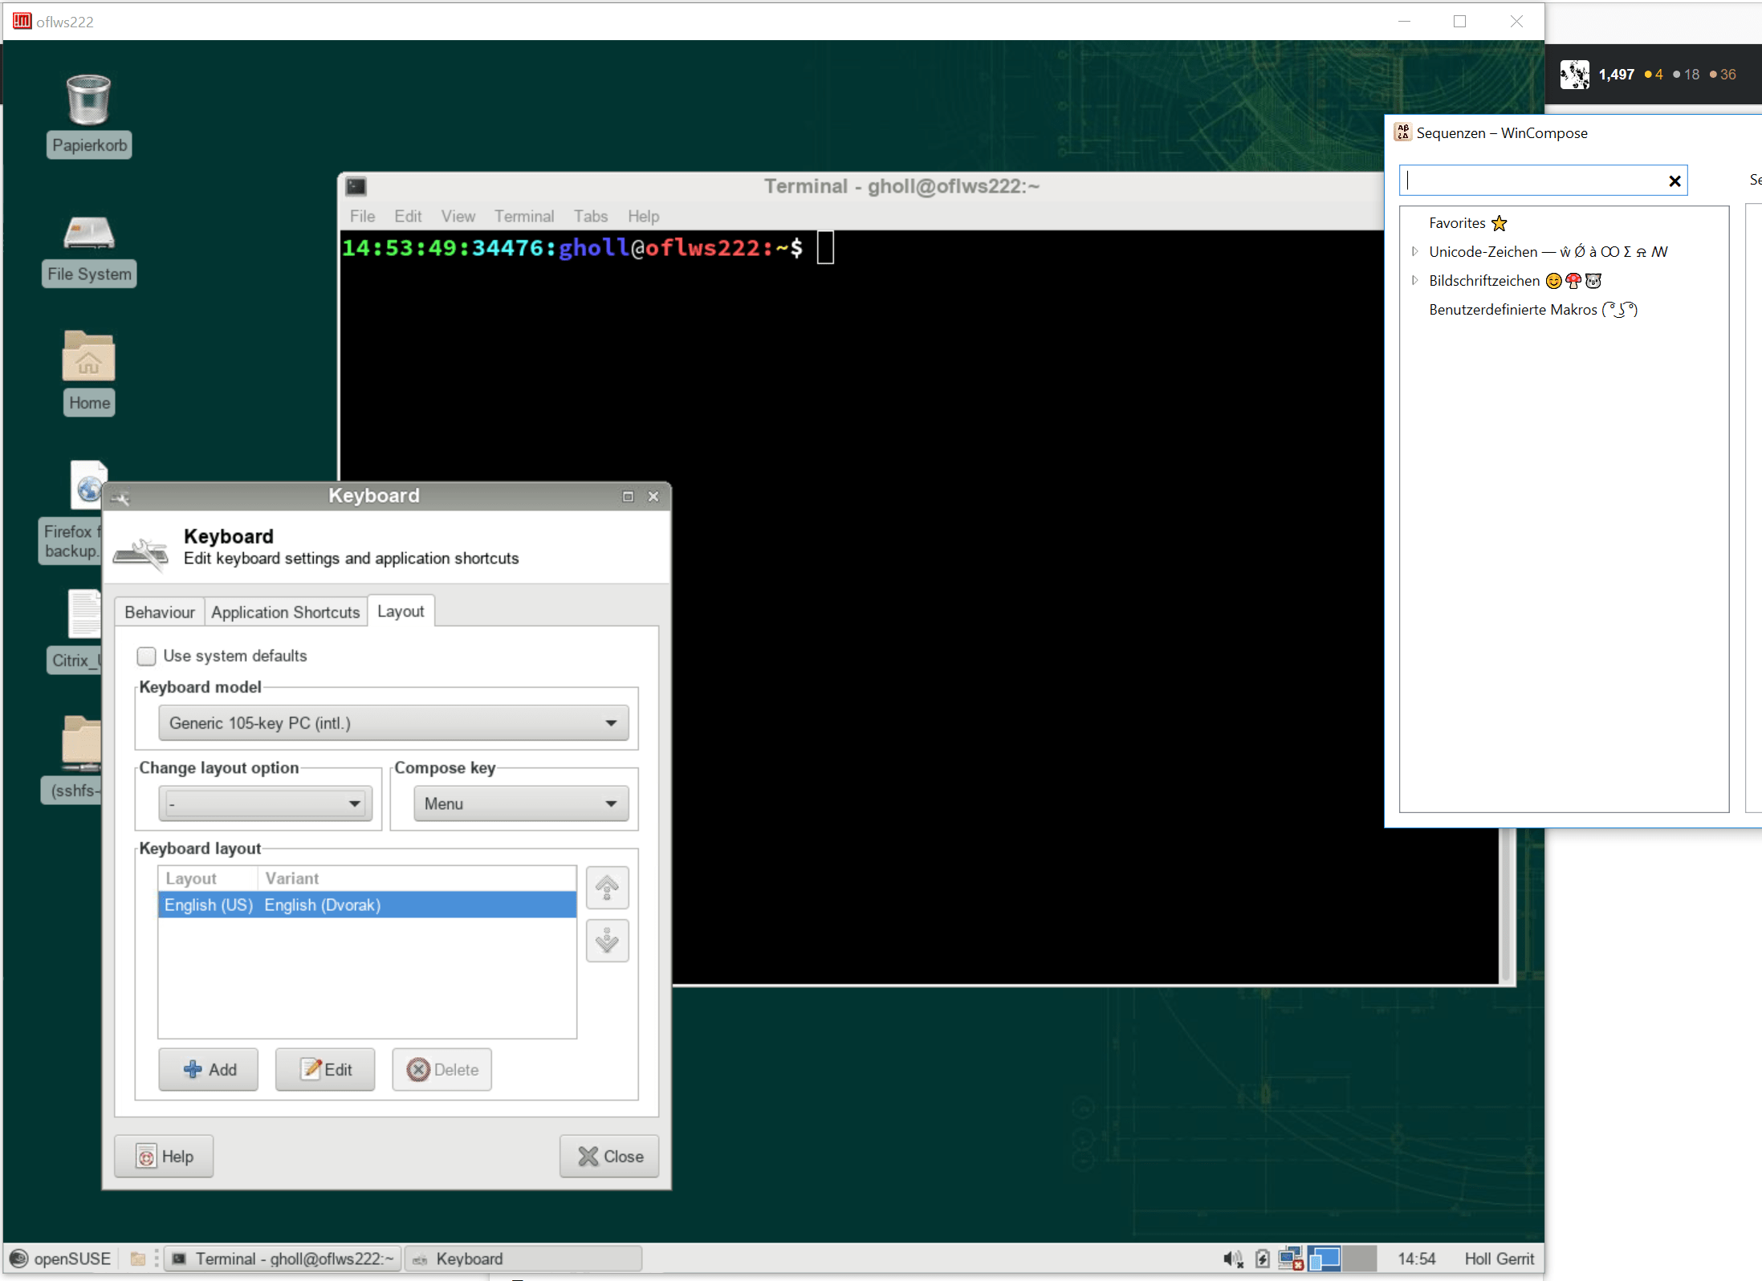Screen dimensions: 1762x1281
Task: Expand the Unicode-Zeichen tree node
Action: pyautogui.click(x=1414, y=252)
